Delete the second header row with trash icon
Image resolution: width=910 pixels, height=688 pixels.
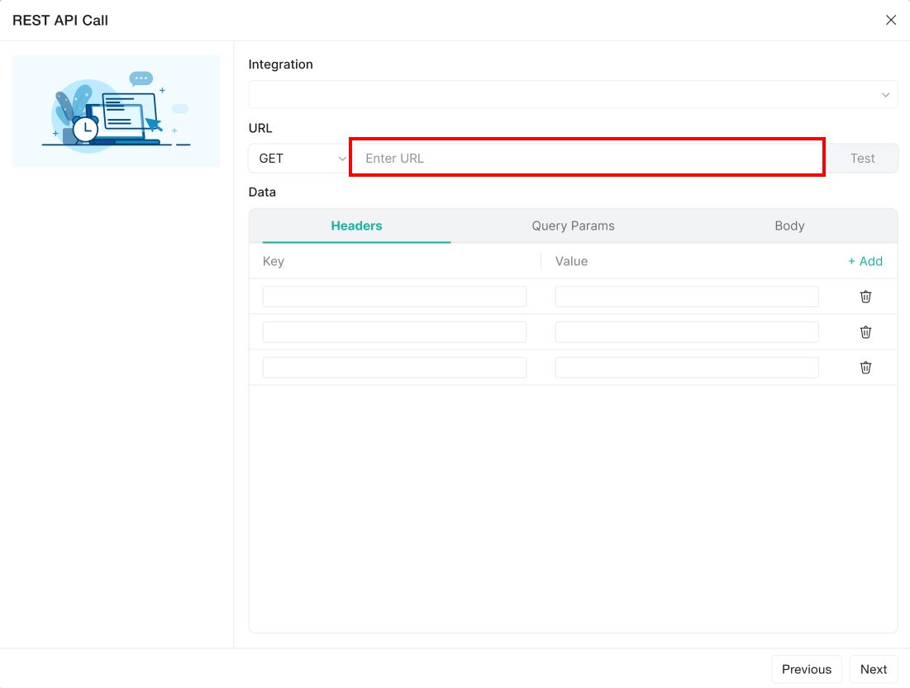point(865,332)
